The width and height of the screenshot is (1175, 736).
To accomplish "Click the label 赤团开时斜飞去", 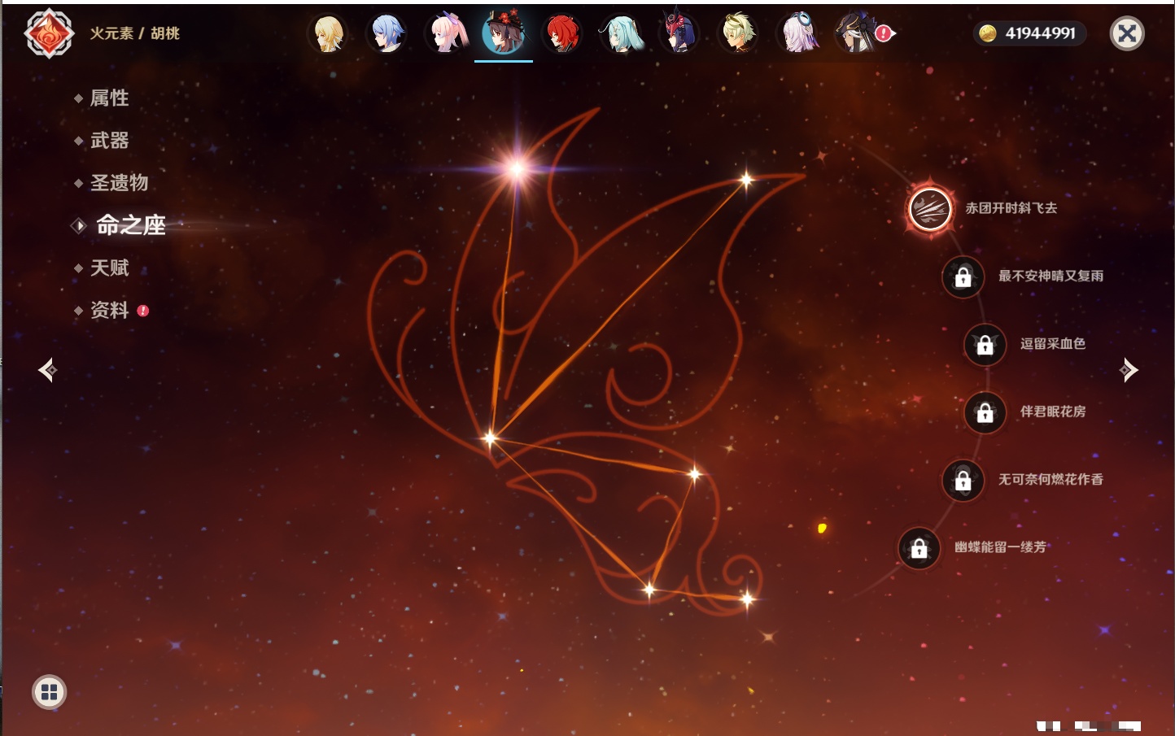I will click(x=1011, y=208).
